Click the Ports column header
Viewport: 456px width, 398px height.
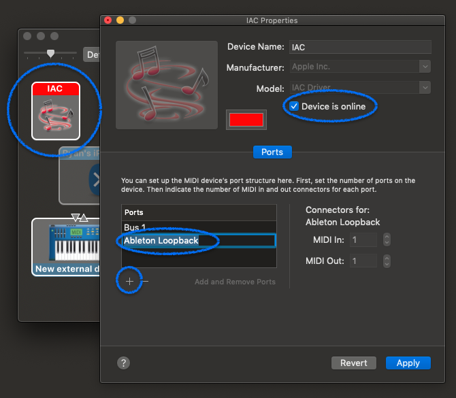click(x=199, y=212)
